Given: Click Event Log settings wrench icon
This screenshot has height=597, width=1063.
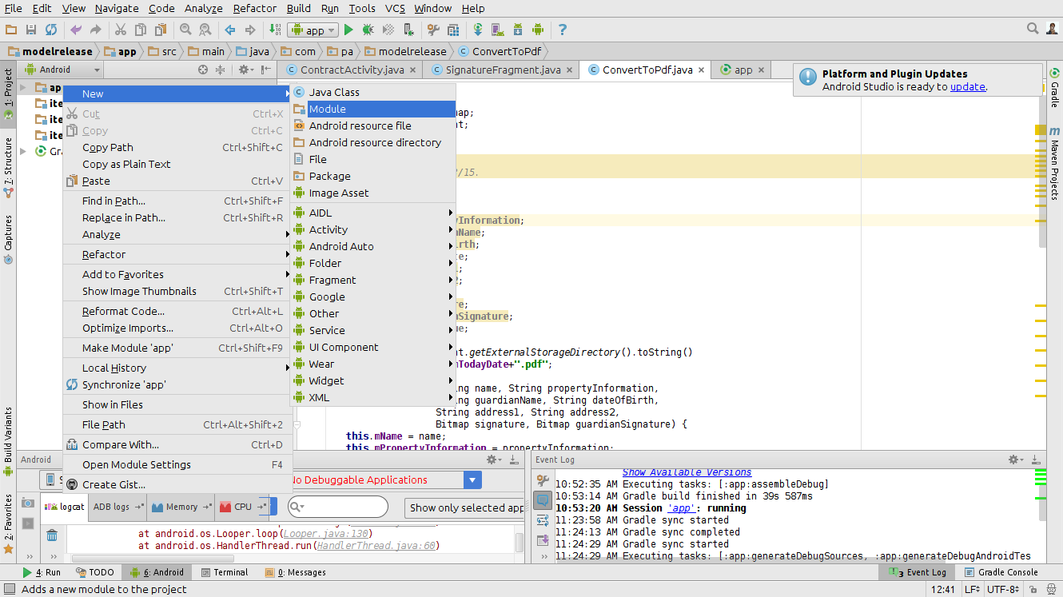Looking at the screenshot, I should click(543, 480).
